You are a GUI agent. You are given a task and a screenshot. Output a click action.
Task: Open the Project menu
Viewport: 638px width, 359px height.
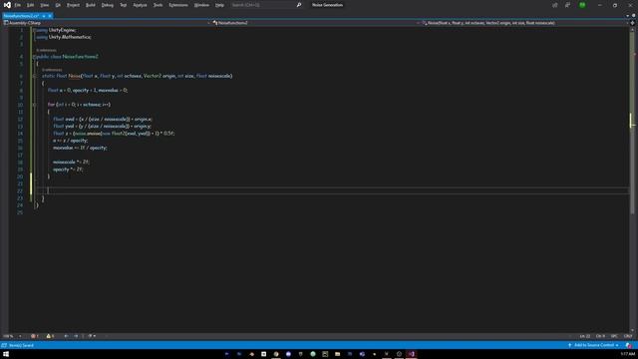tap(73, 5)
